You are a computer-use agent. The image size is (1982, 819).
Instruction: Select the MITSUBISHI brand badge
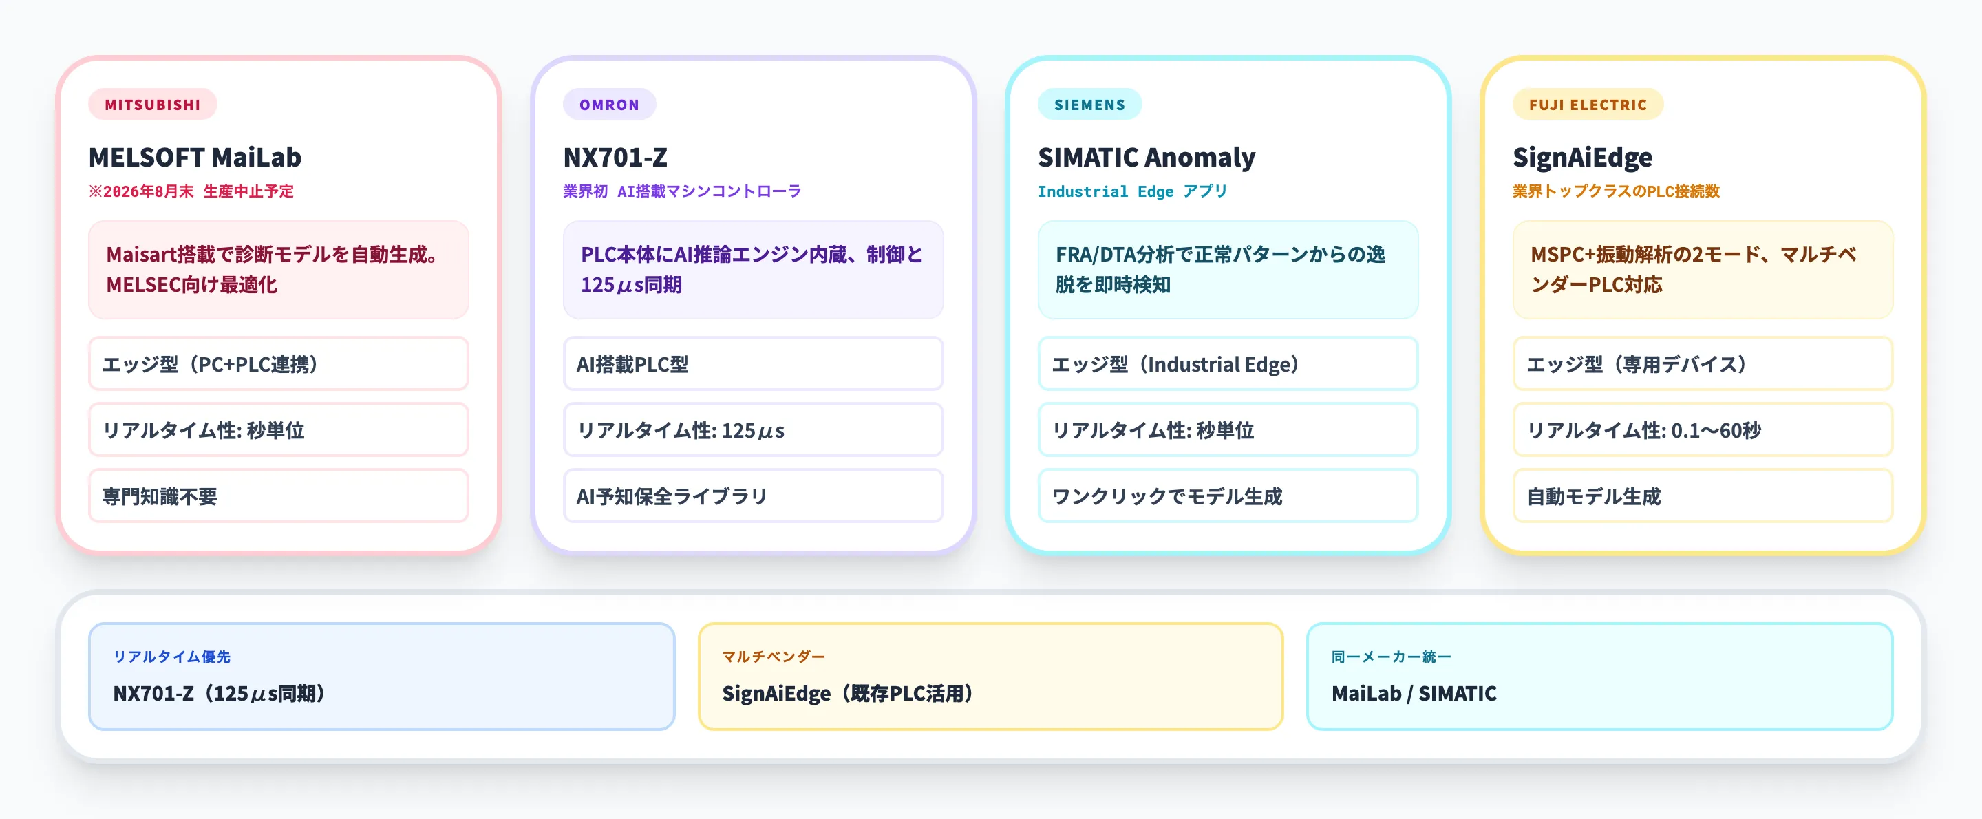[152, 105]
